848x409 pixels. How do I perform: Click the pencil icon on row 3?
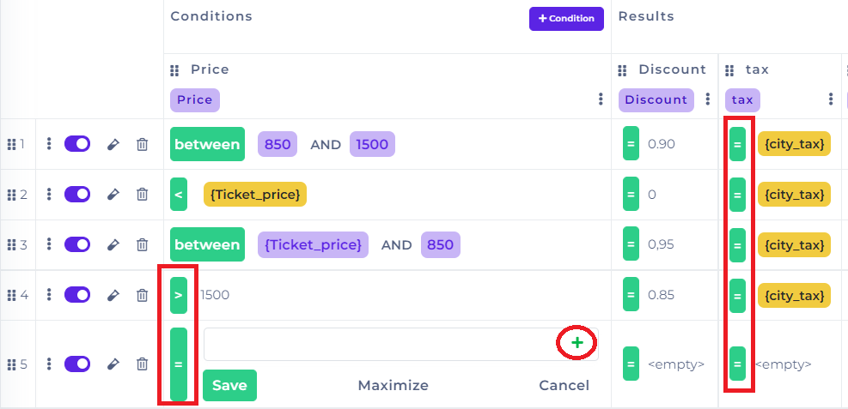tap(113, 244)
